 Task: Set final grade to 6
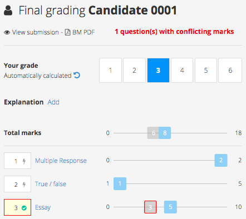click(x=230, y=70)
